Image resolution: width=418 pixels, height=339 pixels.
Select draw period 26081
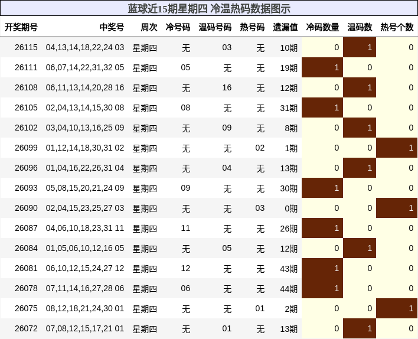[26, 268]
